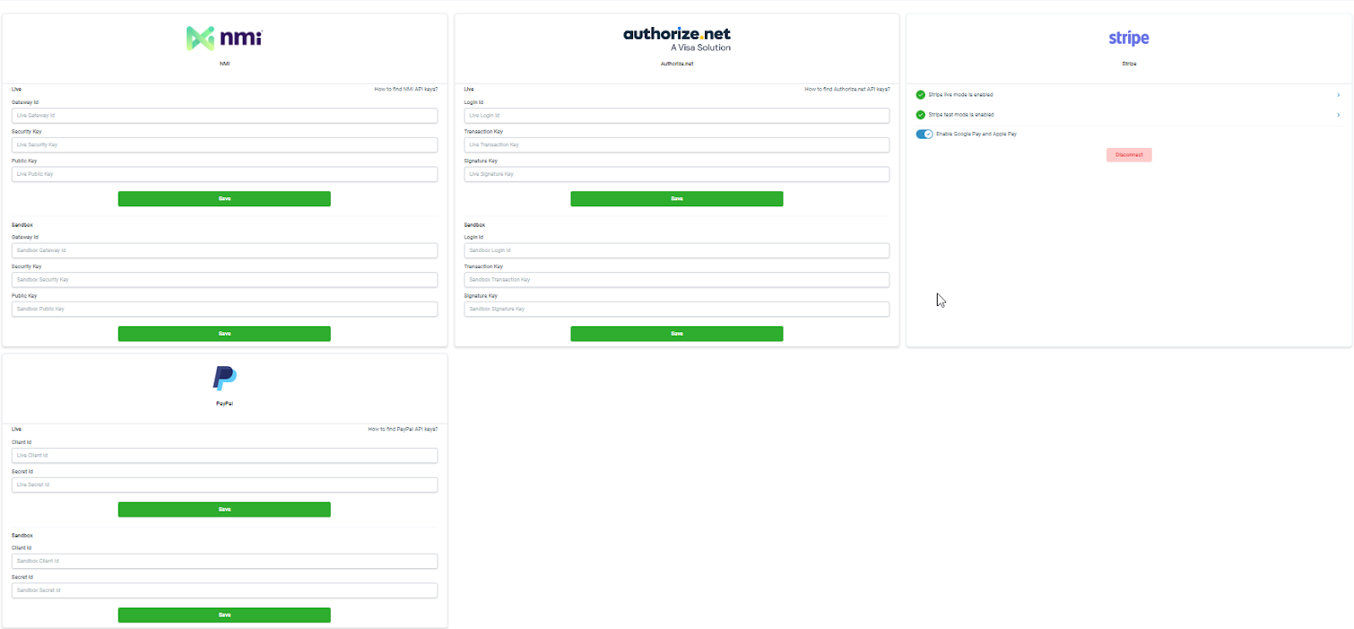The height and width of the screenshot is (629, 1354).
Task: Click the Authorize.net logo
Action: pyautogui.click(x=676, y=39)
